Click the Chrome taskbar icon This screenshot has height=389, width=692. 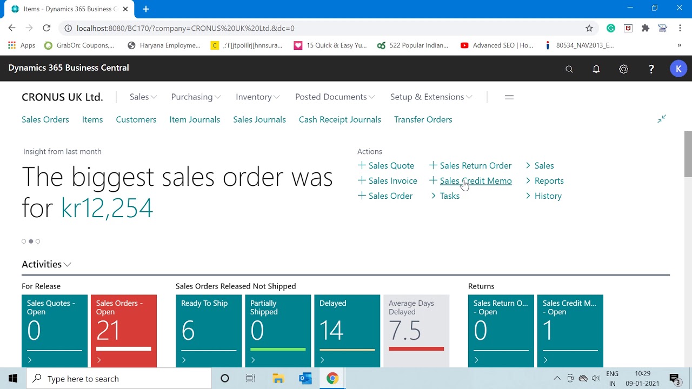[332, 379]
